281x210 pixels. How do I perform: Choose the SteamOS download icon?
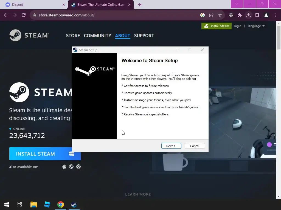[x=71, y=167]
